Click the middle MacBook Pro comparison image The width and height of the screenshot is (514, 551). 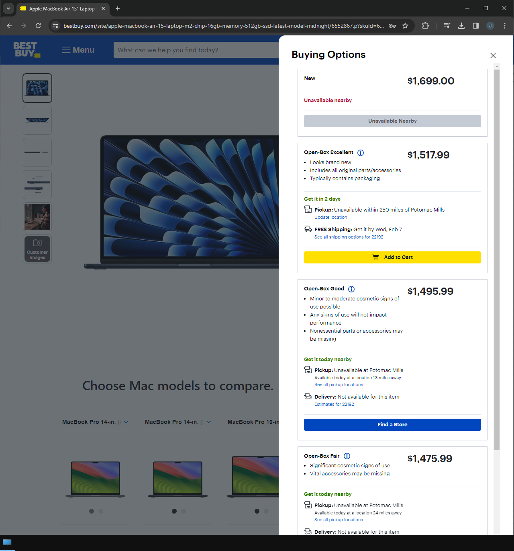178,479
